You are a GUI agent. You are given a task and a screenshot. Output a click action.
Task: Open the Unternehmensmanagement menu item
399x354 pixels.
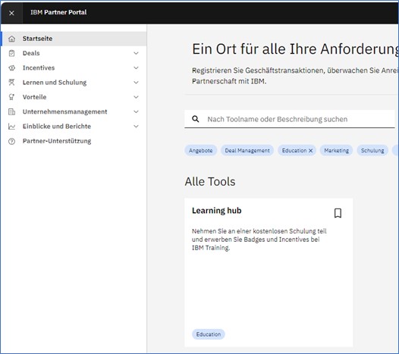tap(74, 111)
